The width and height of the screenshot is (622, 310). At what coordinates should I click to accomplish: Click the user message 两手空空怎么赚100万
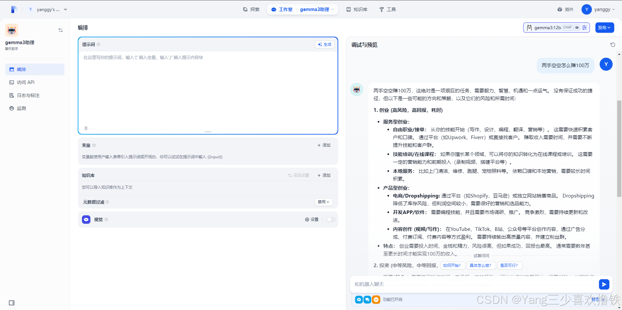565,66
